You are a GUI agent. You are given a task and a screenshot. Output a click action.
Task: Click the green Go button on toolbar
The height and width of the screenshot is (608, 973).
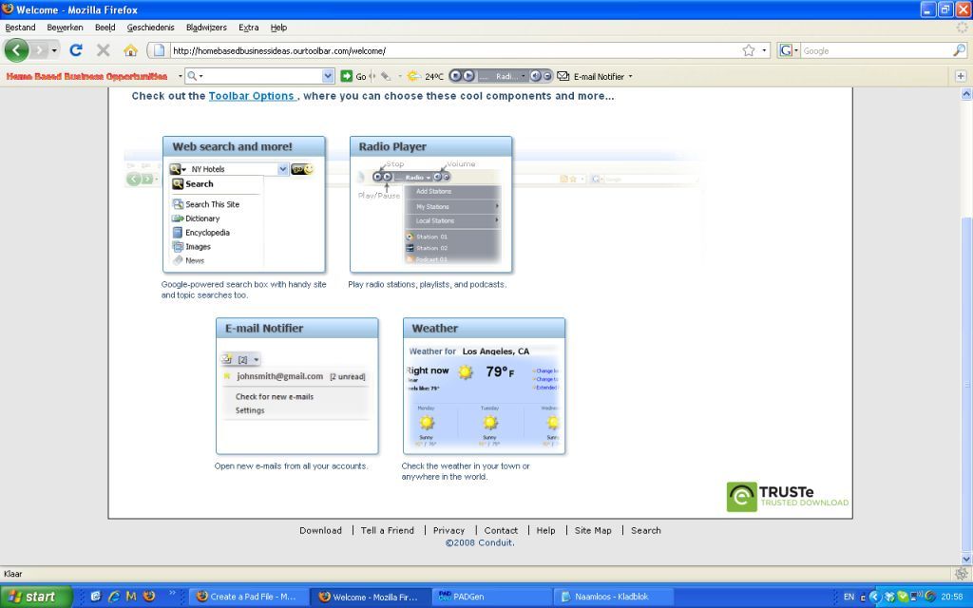[x=353, y=76]
